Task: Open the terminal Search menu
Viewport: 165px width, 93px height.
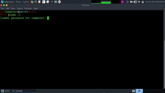Action: coord(20,9)
